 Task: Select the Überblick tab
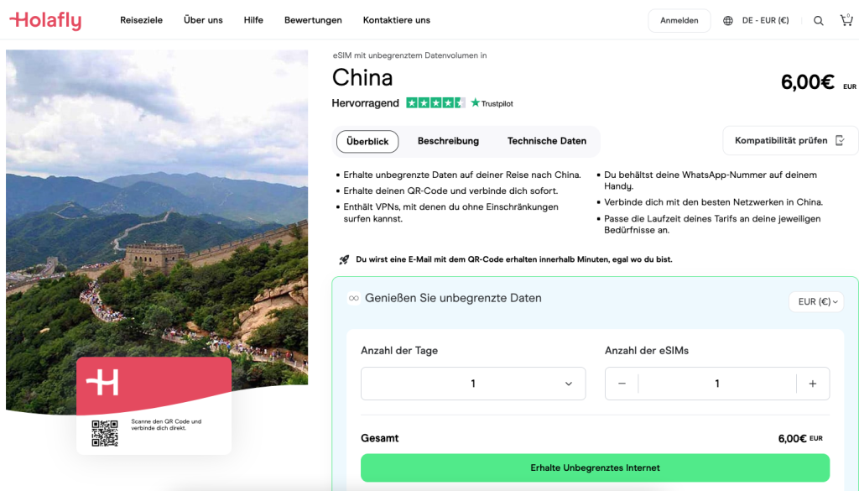click(367, 141)
